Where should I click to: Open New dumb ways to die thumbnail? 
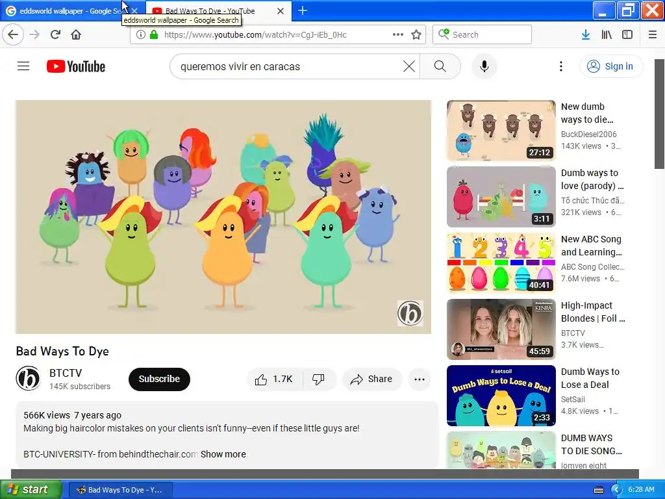click(501, 130)
